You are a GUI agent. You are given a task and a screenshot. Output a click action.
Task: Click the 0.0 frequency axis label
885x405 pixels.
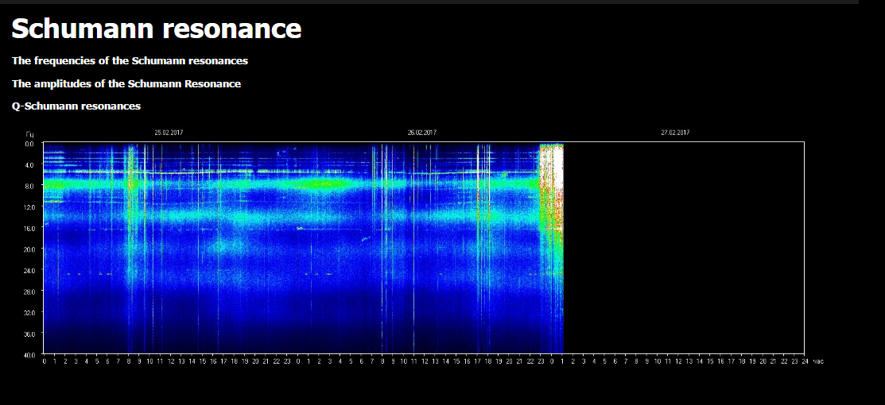[x=29, y=144]
